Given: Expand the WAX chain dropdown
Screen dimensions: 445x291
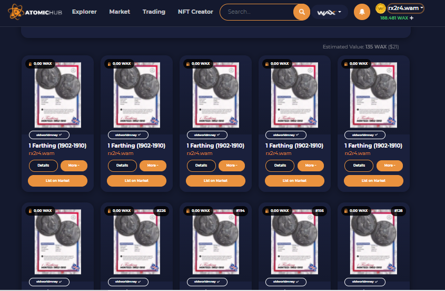Looking at the screenshot, I should click(330, 12).
